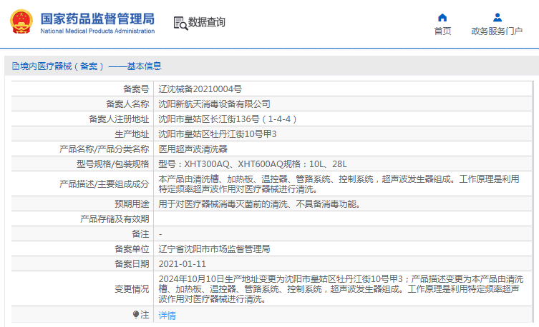Click model text XHT300AQ、XHT600AQ规格
This screenshot has height=327, width=539.
click(243, 164)
